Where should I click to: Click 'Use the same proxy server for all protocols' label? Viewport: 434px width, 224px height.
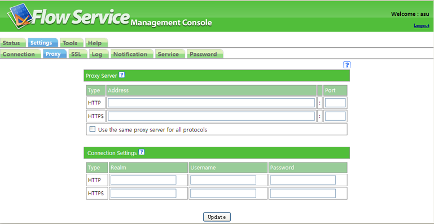[x=152, y=130]
